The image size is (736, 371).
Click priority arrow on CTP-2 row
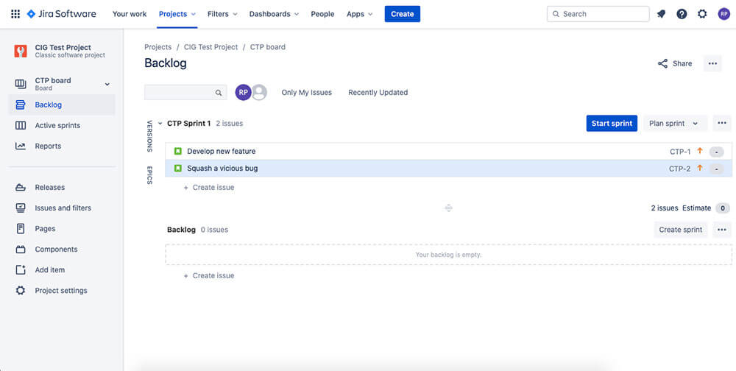pos(700,168)
